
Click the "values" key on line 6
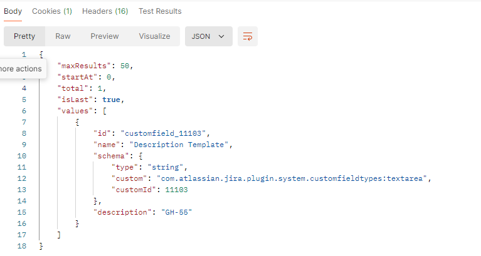(75, 111)
